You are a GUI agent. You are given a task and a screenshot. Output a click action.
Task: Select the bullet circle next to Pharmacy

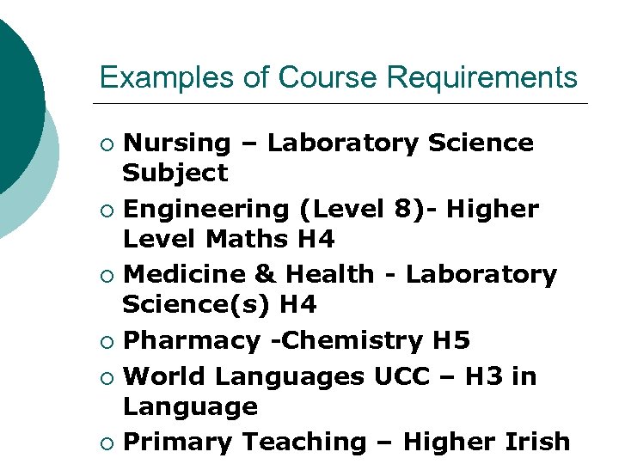click(x=106, y=342)
